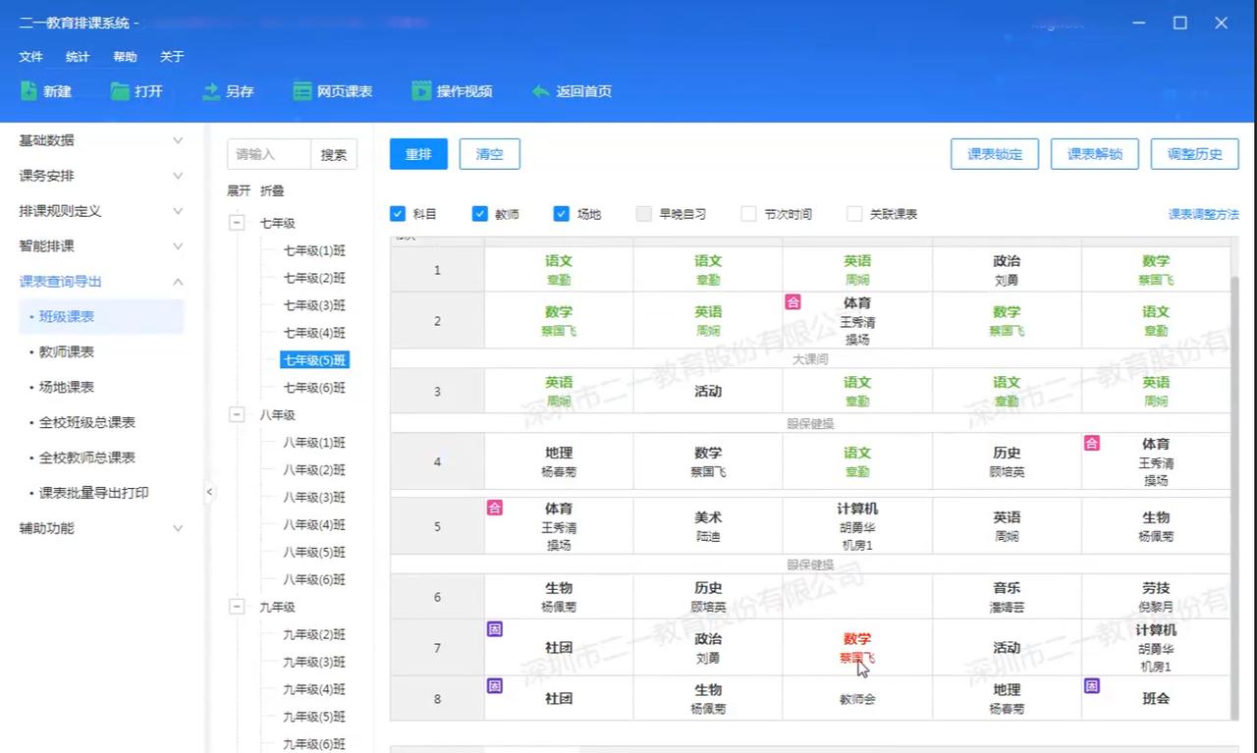
Task: Select 八年级(2)班 in the tree
Action: [314, 469]
